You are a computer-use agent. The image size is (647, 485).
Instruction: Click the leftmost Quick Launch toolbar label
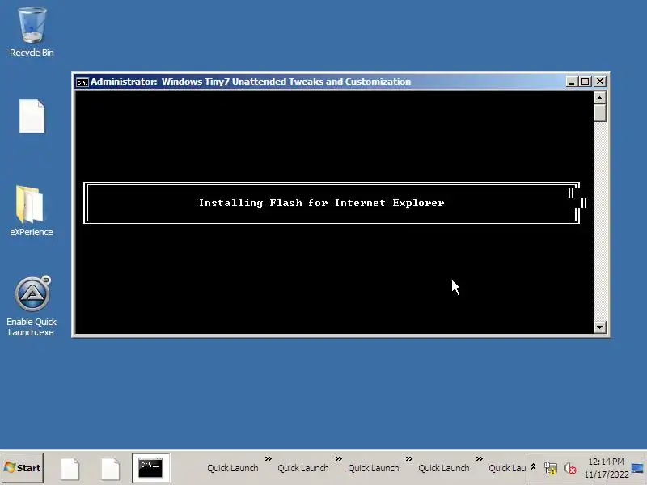(x=233, y=468)
